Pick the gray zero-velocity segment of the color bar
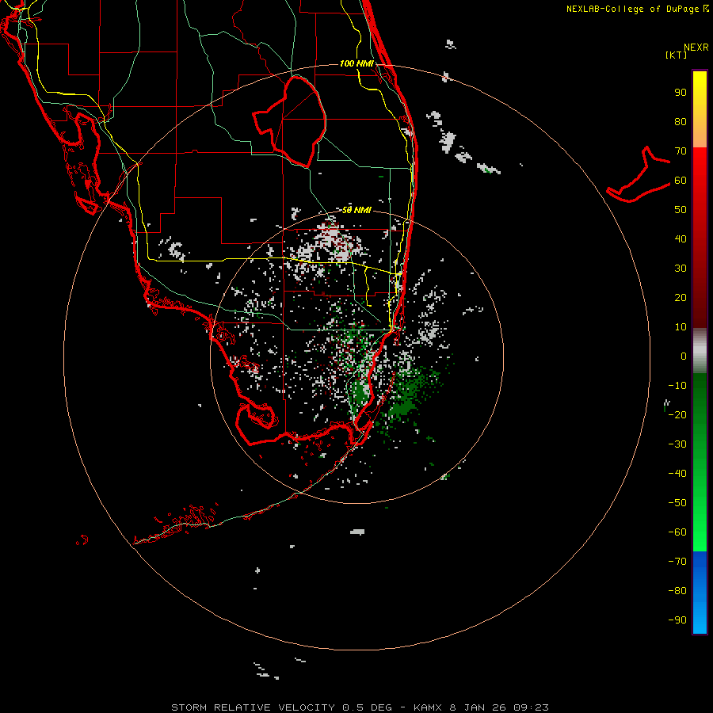Viewport: 713px width, 713px height. [x=700, y=351]
